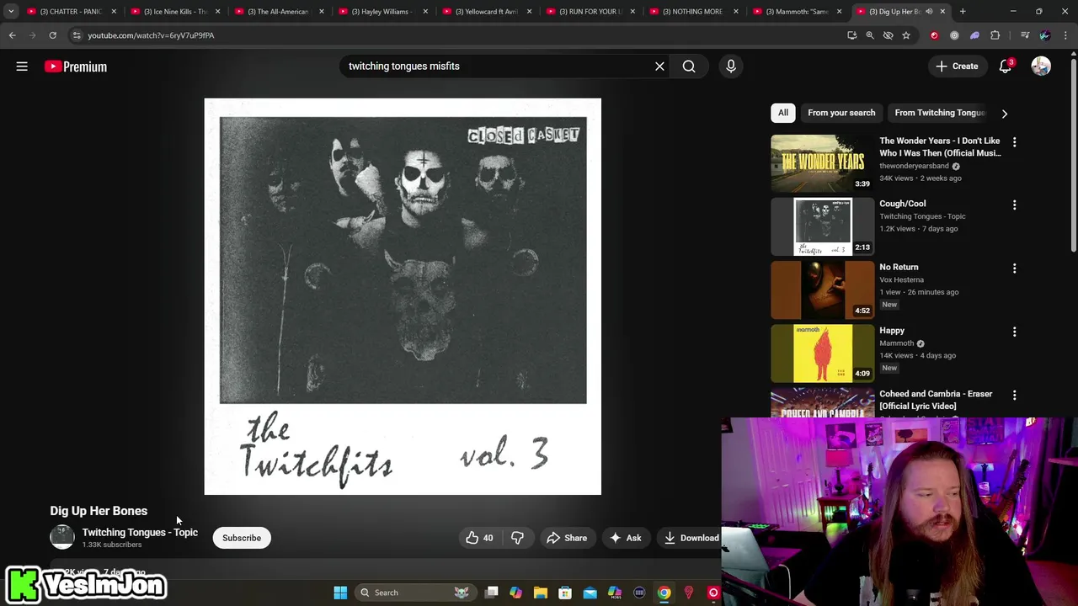The height and width of the screenshot is (606, 1078).
Task: Open options menu for Cough/Cool video
Action: (x=1014, y=205)
